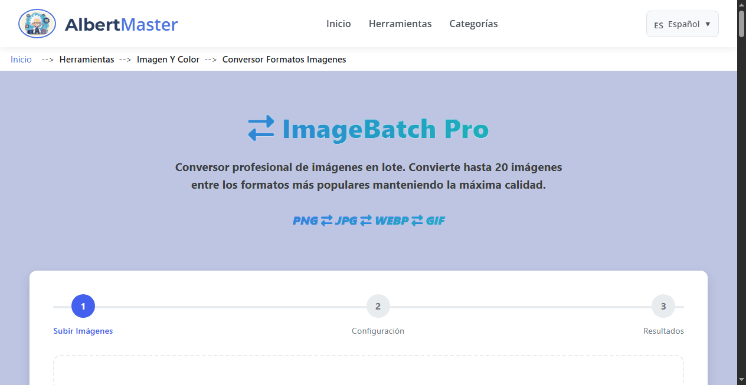Viewport: 746px width, 385px height.
Task: Select step 3 Resultados
Action: coord(663,306)
